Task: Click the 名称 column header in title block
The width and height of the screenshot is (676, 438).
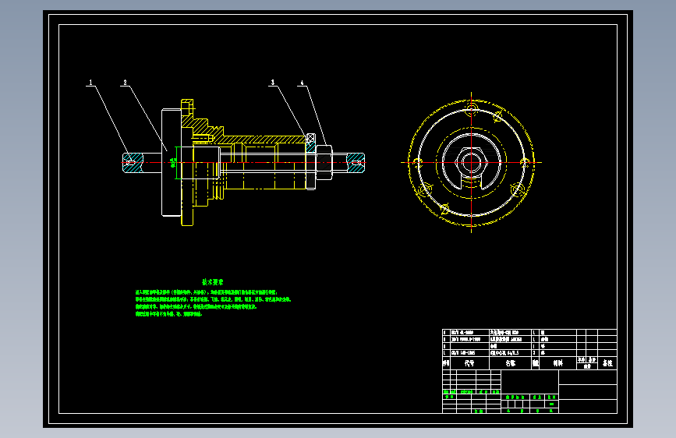Action: (x=511, y=363)
